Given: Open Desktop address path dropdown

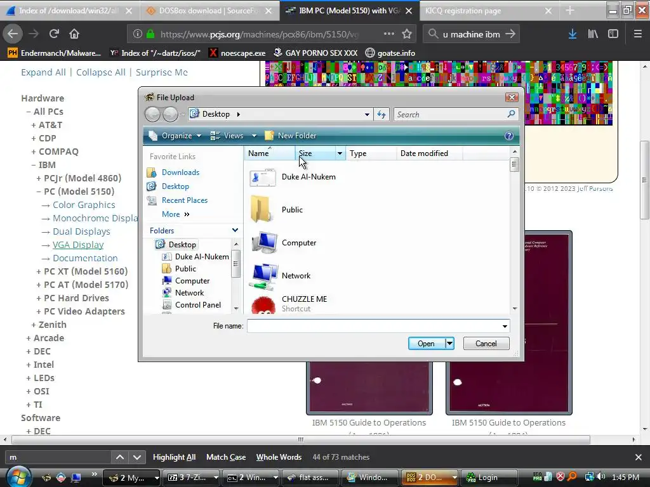Looking at the screenshot, I should point(367,114).
